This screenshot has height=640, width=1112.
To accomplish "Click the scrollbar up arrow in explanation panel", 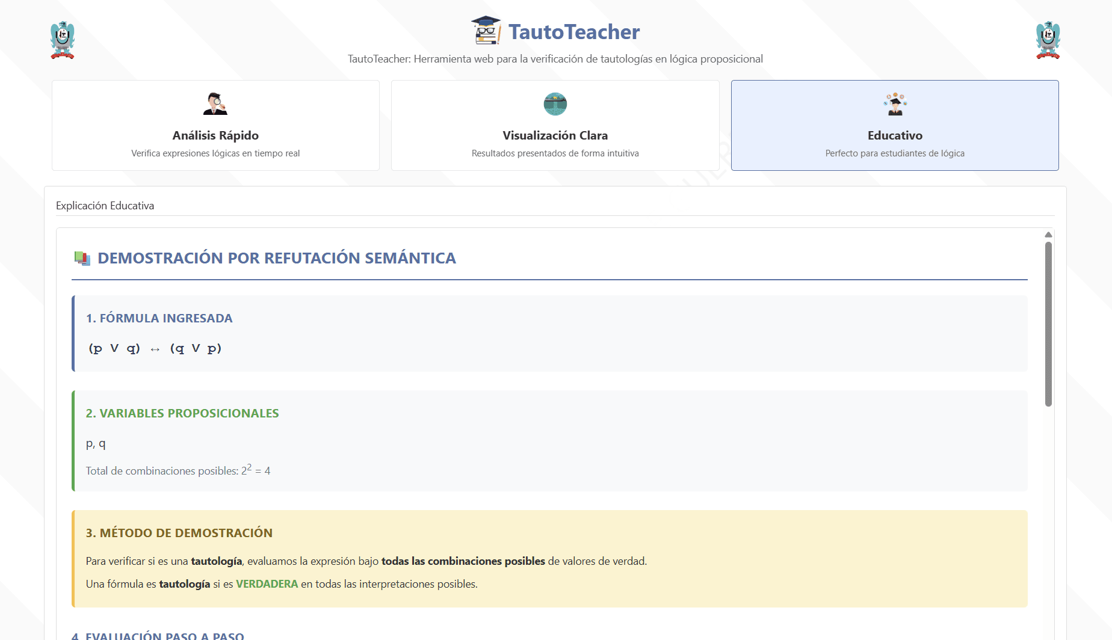I will tap(1048, 235).
